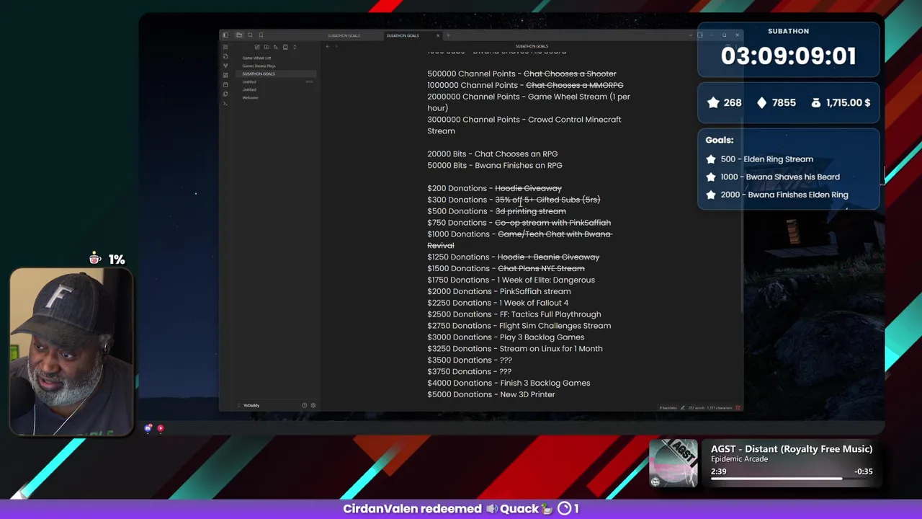Open graph view ribbon icon
This screenshot has width=922, height=519.
[x=225, y=66]
